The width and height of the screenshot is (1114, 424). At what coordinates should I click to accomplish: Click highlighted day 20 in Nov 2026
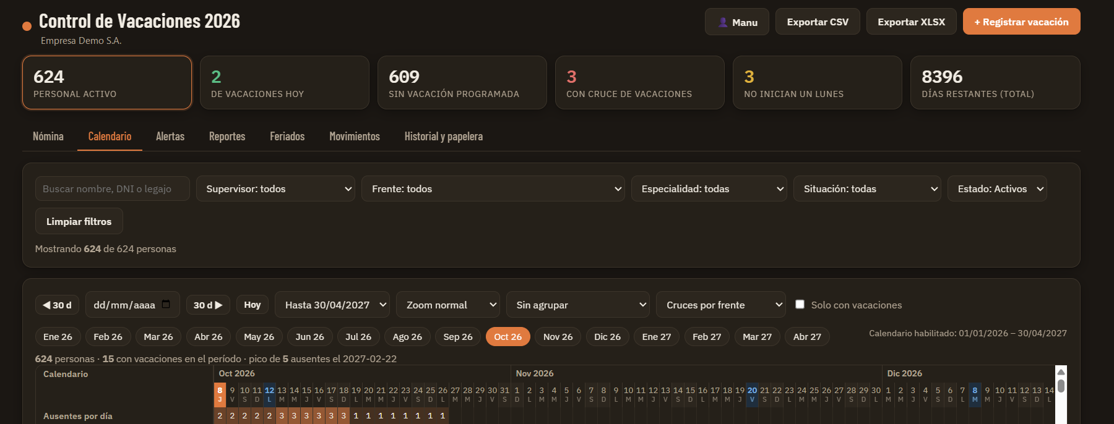[x=752, y=394]
